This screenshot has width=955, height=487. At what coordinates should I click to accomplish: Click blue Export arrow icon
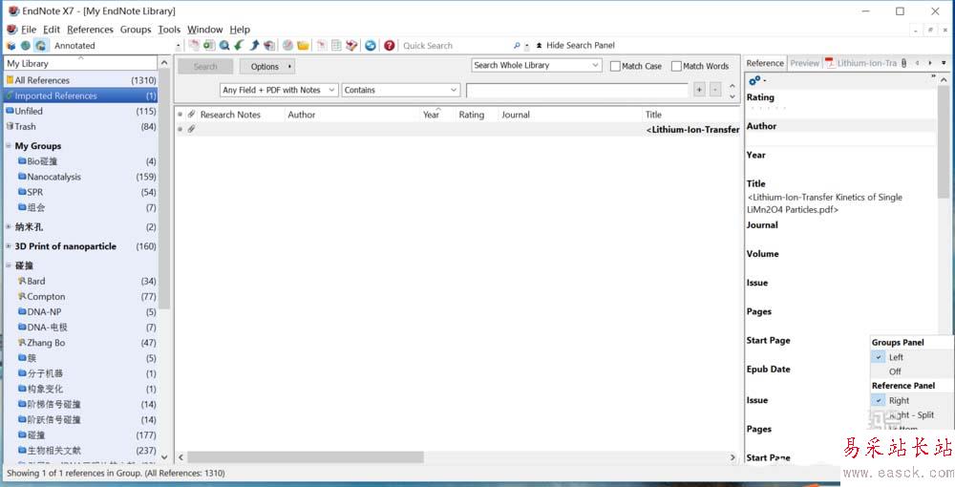[x=255, y=45]
